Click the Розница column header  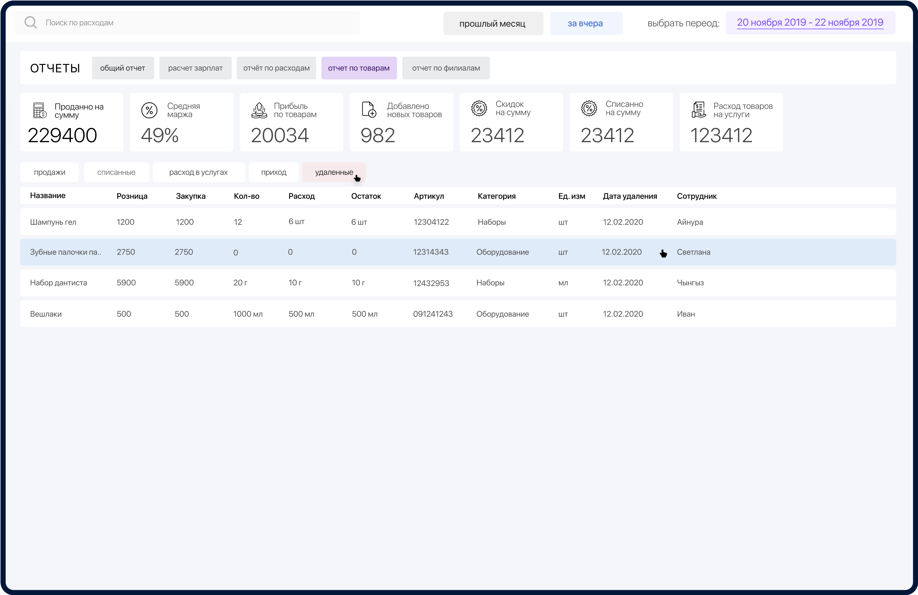[132, 196]
